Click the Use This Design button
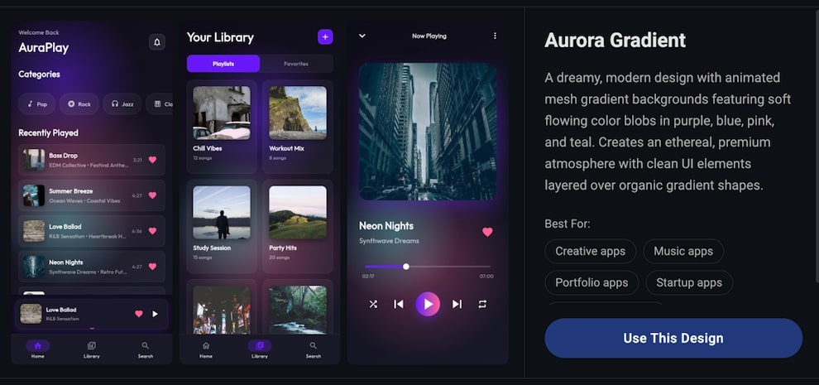Viewport: 819px width, 385px height. click(673, 338)
